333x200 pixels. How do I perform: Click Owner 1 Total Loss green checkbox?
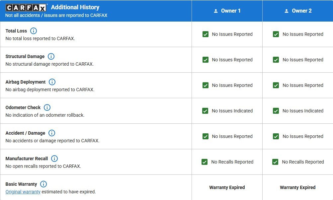pyautogui.click(x=206, y=34)
